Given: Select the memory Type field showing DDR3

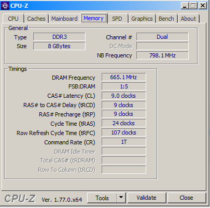Looking at the screenshot, I should pyautogui.click(x=59, y=37).
